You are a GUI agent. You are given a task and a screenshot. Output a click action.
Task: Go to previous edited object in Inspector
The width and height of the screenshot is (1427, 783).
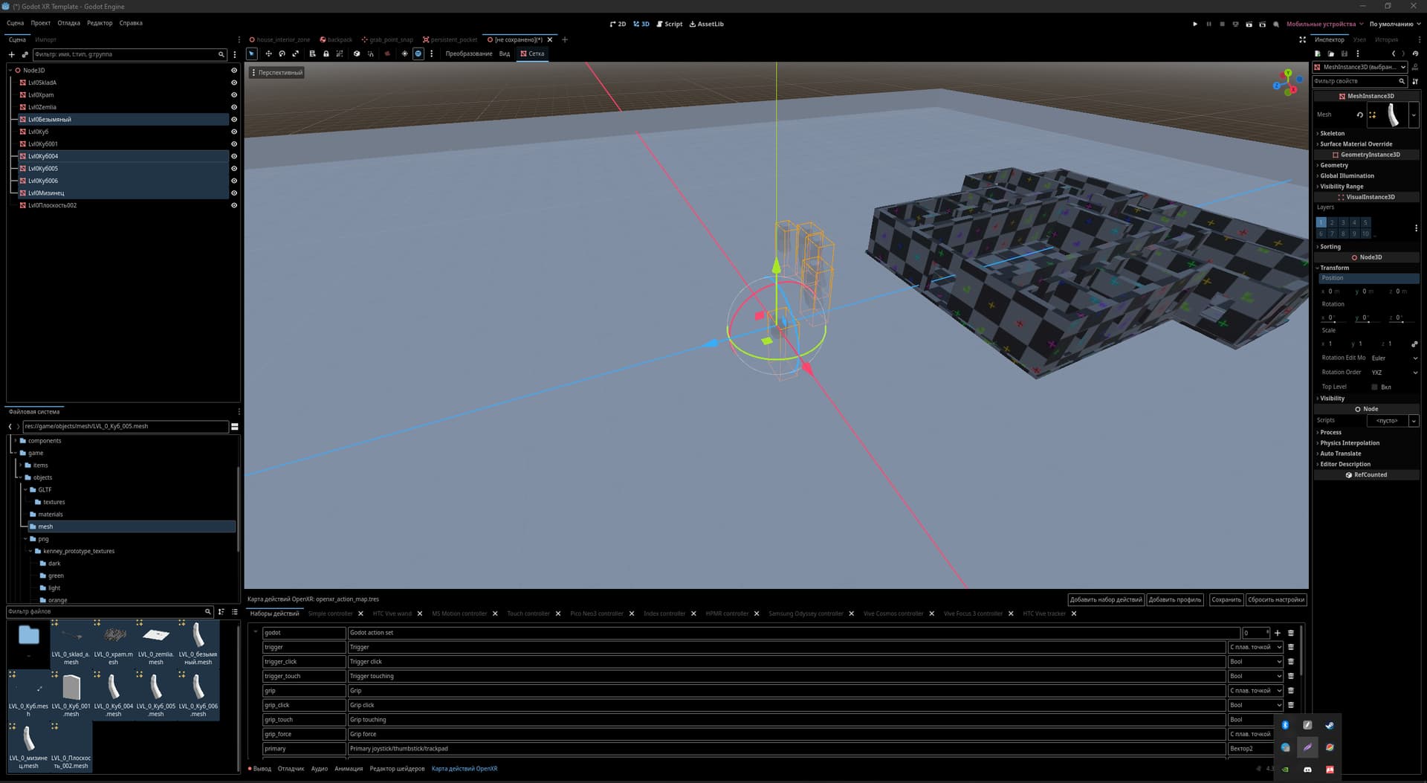[x=1394, y=54]
